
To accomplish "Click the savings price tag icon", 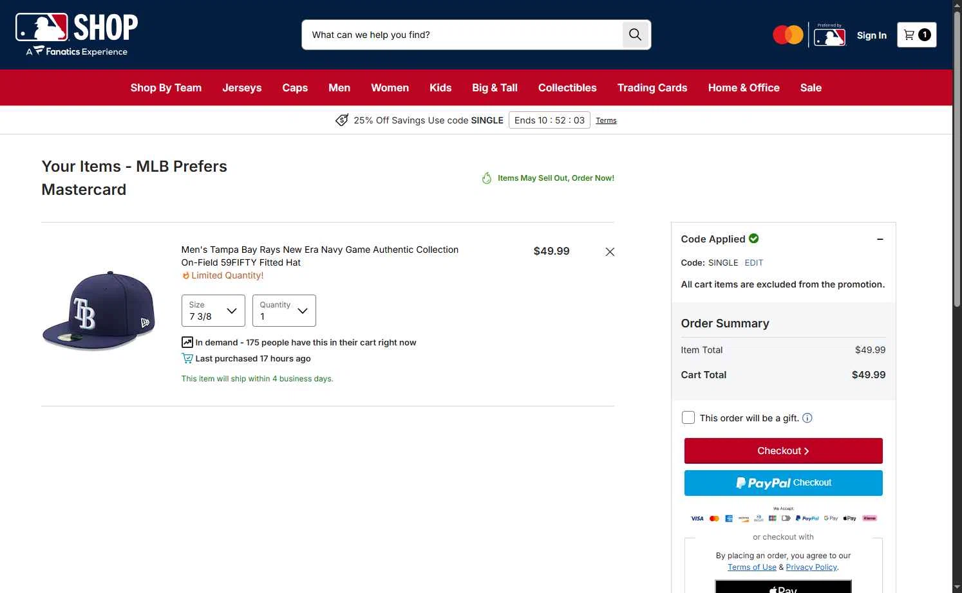I will (x=342, y=120).
